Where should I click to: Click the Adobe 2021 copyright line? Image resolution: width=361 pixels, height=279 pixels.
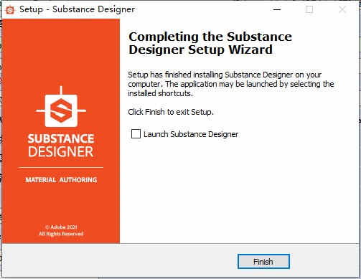tap(61, 227)
